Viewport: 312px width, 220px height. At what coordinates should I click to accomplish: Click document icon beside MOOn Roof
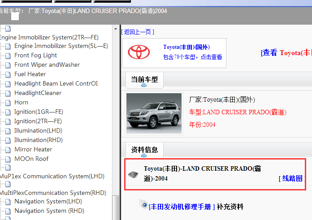point(8,159)
